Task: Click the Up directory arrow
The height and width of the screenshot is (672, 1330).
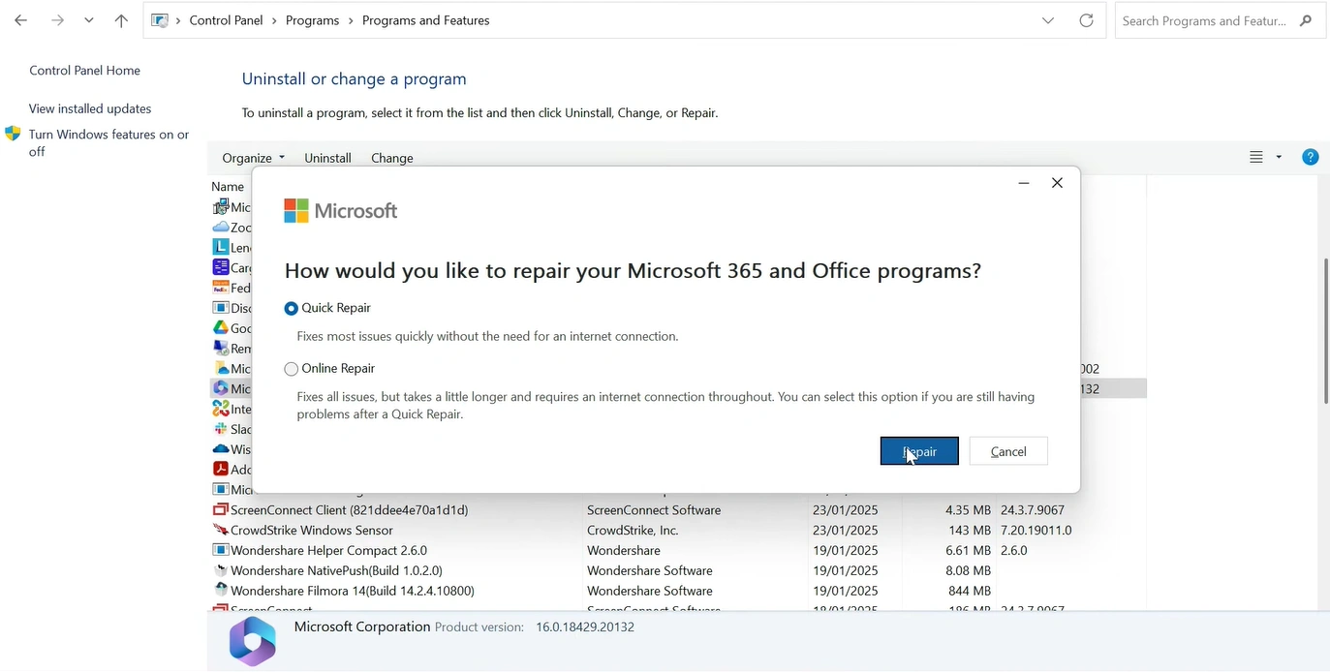Action: [121, 20]
